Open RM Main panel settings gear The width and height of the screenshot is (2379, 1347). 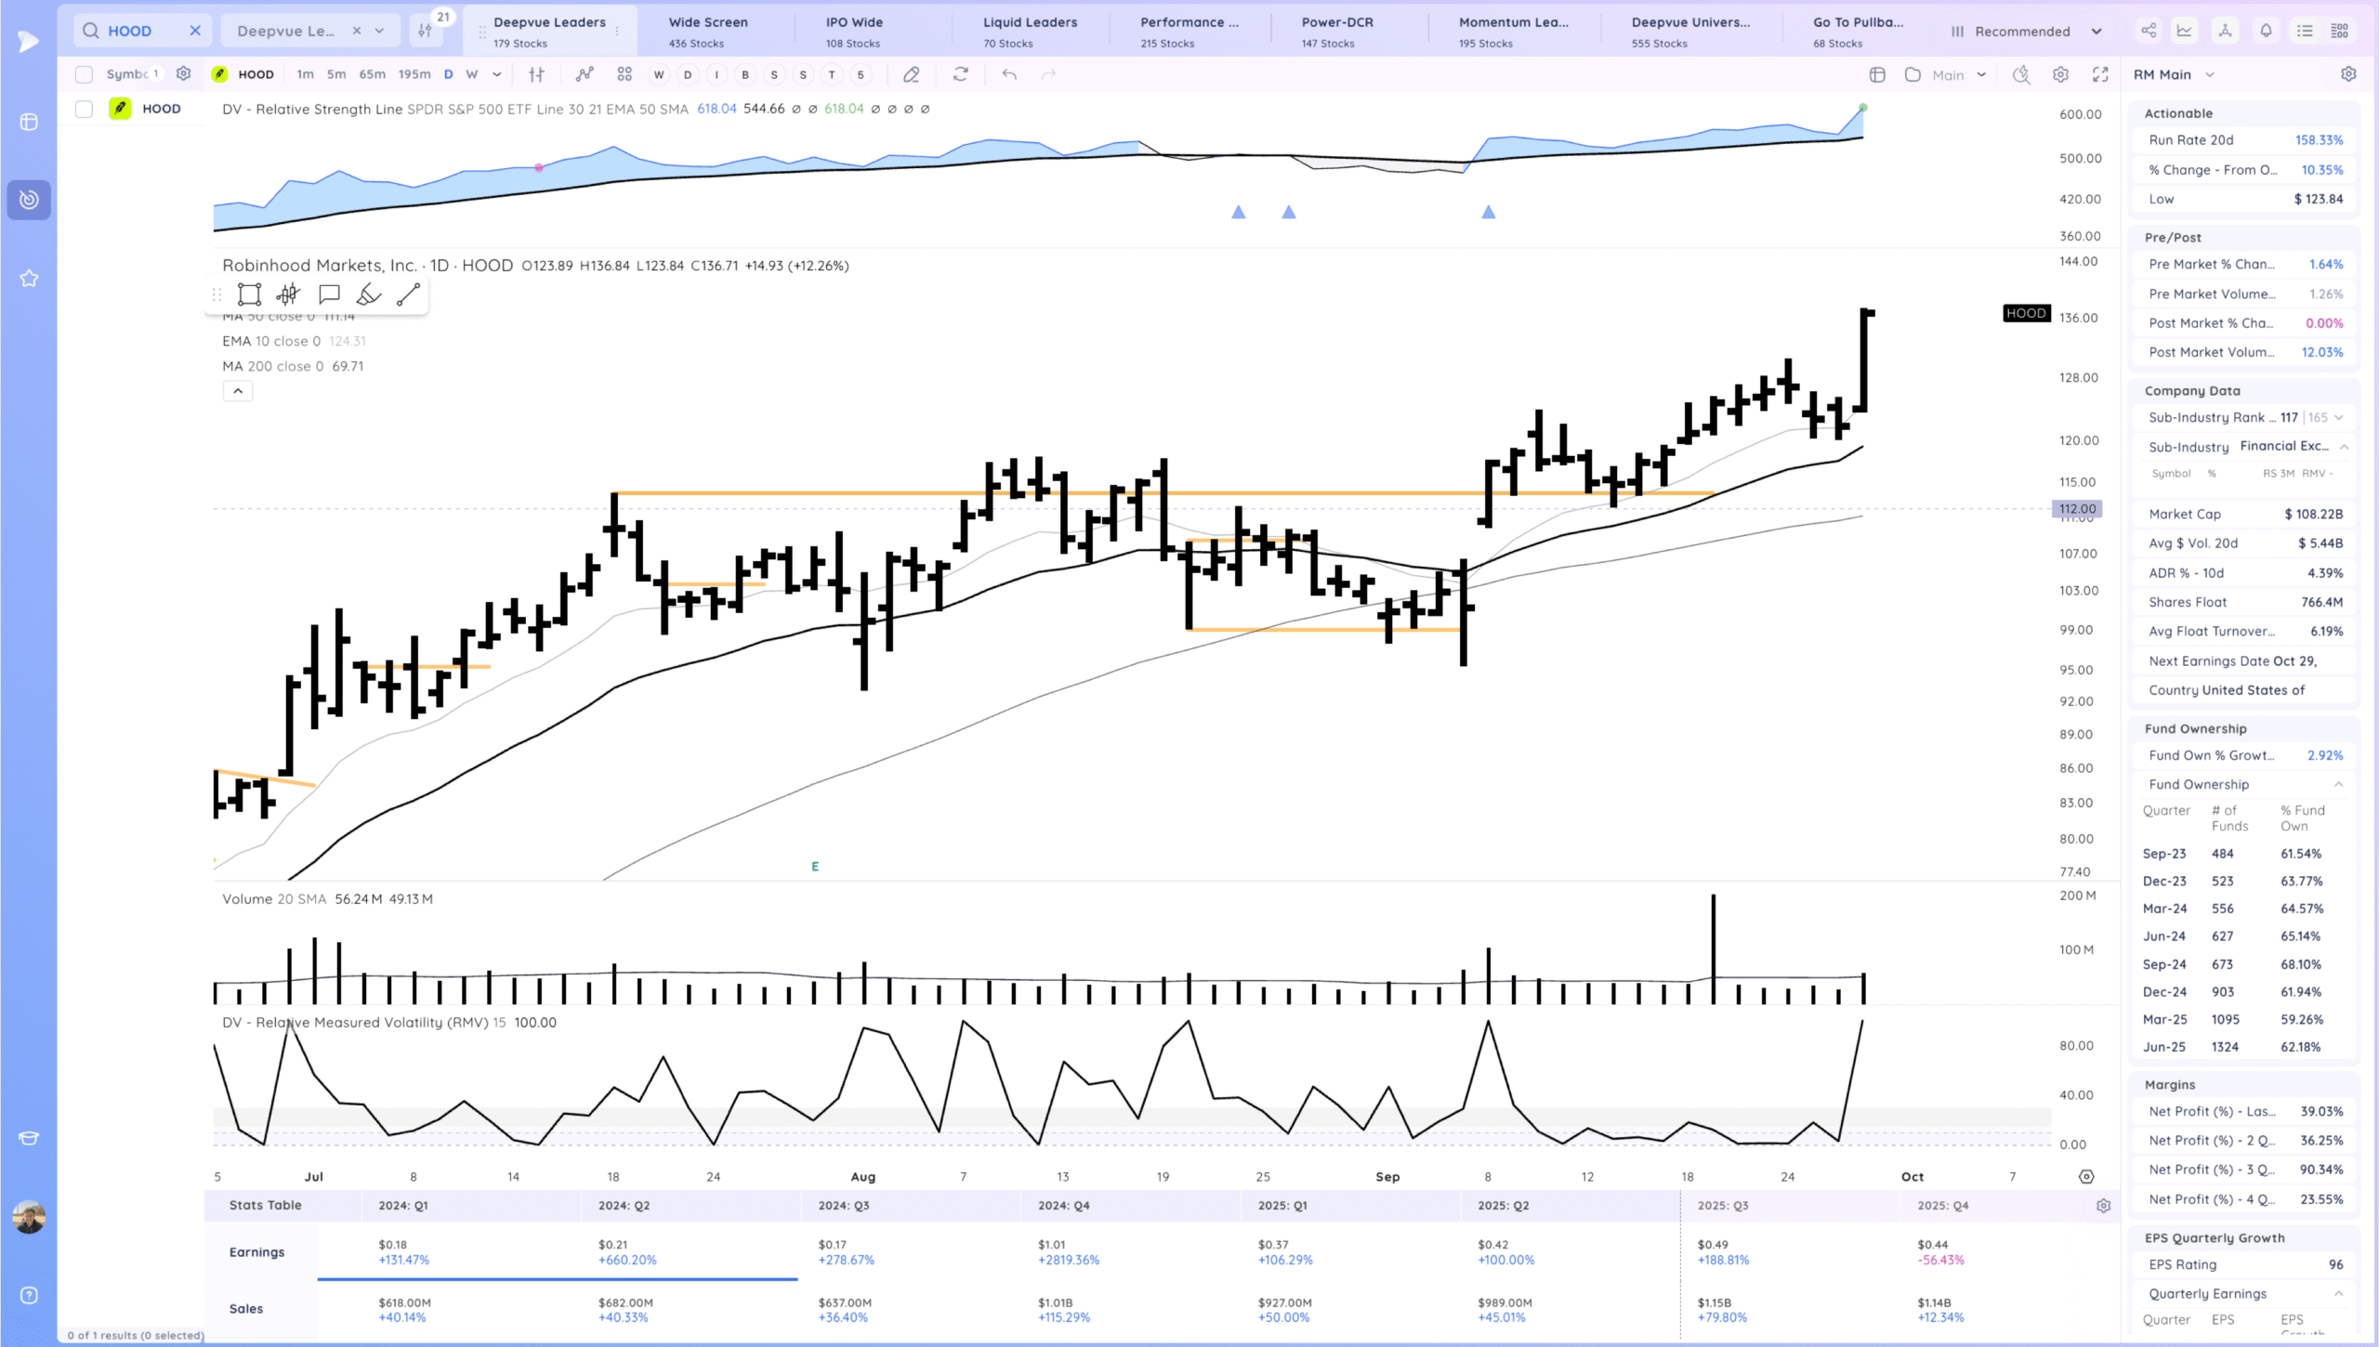point(2348,74)
